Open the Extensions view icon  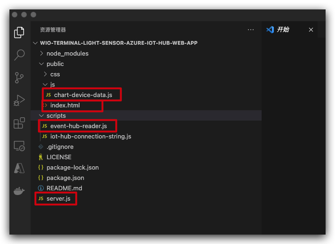(x=19, y=123)
